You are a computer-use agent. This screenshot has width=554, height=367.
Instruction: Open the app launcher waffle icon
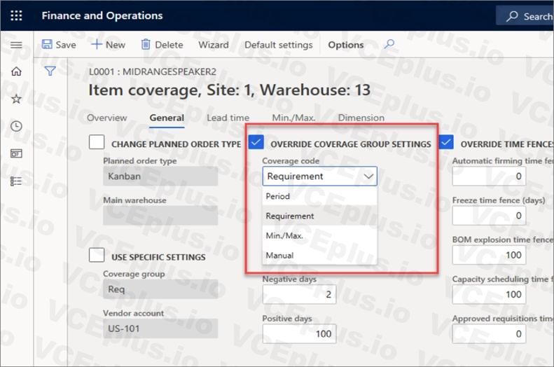point(16,15)
